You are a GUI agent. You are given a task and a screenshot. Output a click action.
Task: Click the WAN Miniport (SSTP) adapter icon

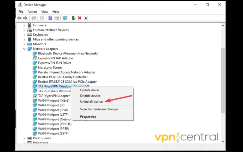click(34, 133)
